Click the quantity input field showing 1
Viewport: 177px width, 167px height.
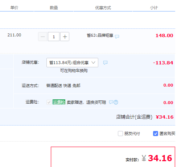[x=54, y=37]
